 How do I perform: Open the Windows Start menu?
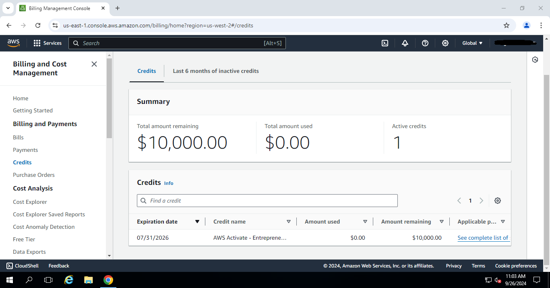click(10, 280)
